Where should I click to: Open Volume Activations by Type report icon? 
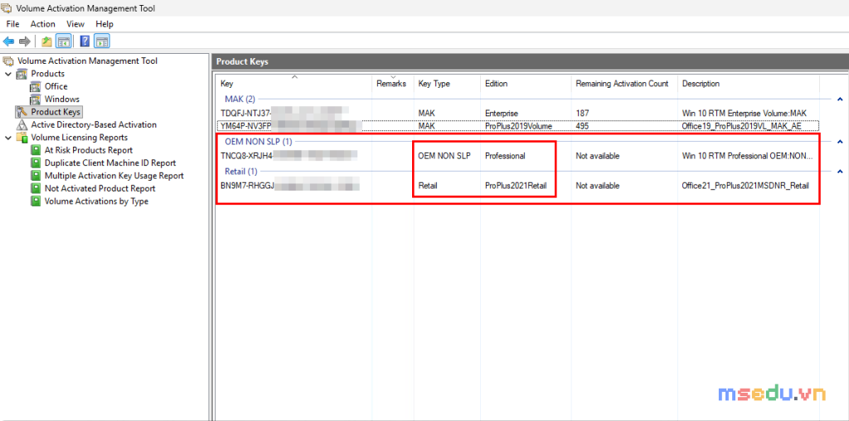point(35,201)
